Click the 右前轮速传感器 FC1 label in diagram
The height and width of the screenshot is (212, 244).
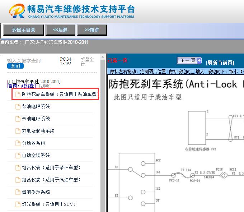201,149
